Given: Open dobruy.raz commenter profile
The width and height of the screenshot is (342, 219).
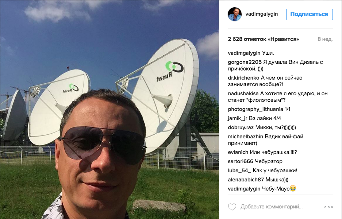Looking at the screenshot, I should (241, 128).
